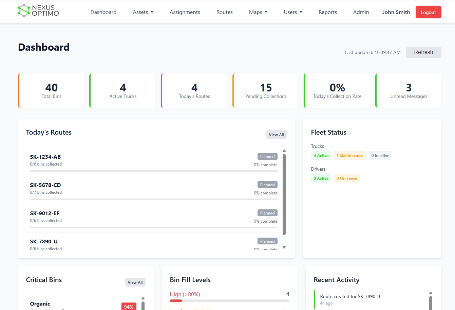Click the Nexus Optimo logo icon
Viewport: 455px width, 310px height.
coord(24,11)
